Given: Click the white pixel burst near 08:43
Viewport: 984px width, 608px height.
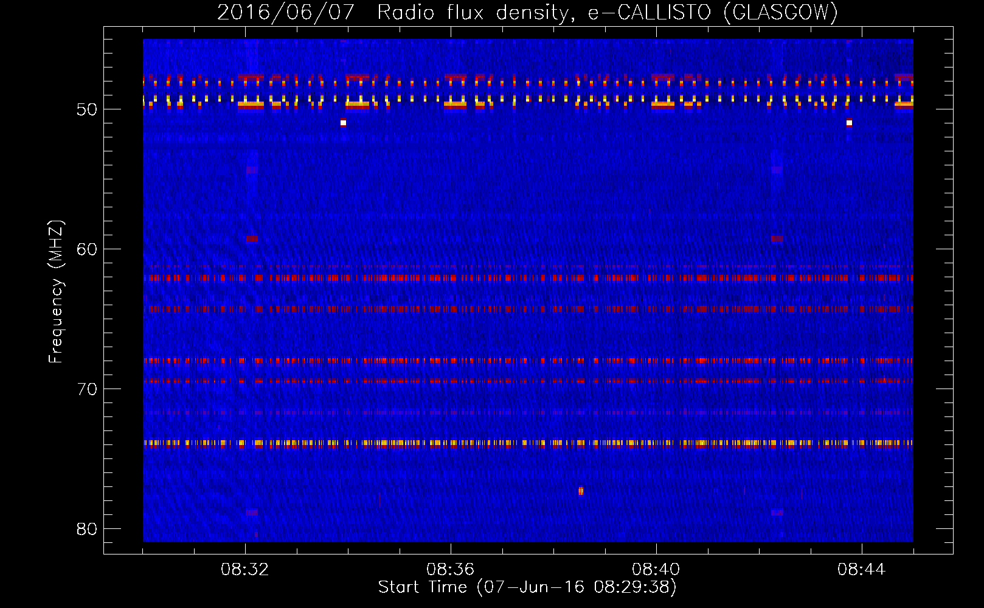Looking at the screenshot, I should (x=849, y=123).
